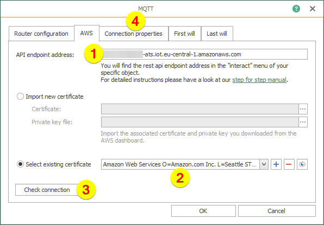Open the Amazon Web Services certificate combo box
Screen dimensions: 324x225
(185, 164)
